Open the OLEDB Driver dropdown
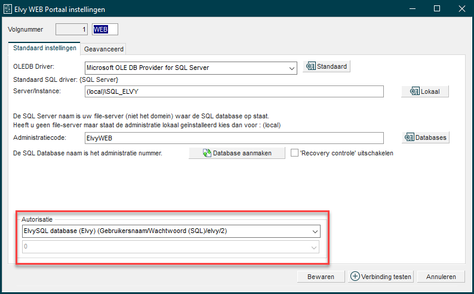The image size is (474, 294). 291,68
